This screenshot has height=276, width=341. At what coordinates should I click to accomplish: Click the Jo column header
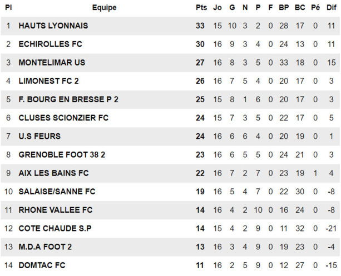[217, 7]
